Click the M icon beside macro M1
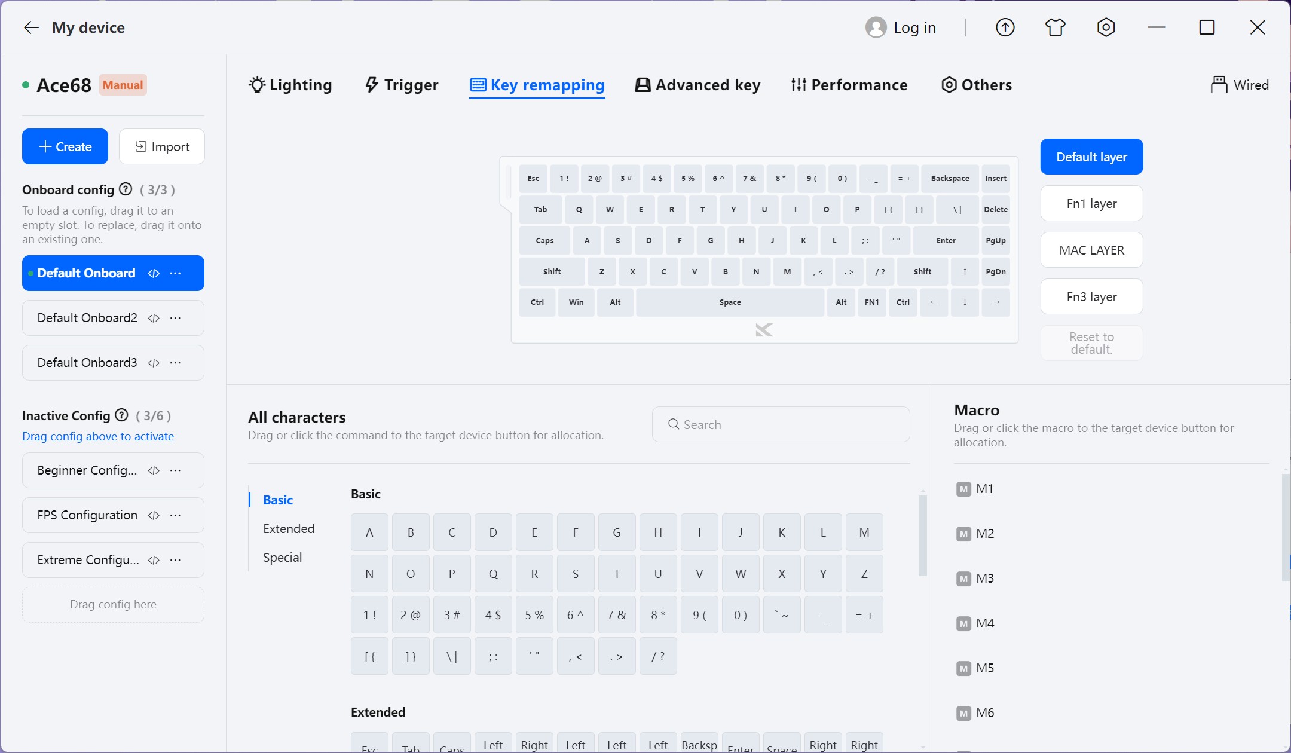Screen dimensions: 1291x753 tap(963, 489)
